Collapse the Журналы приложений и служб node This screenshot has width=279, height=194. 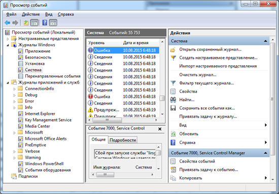(x=8, y=83)
